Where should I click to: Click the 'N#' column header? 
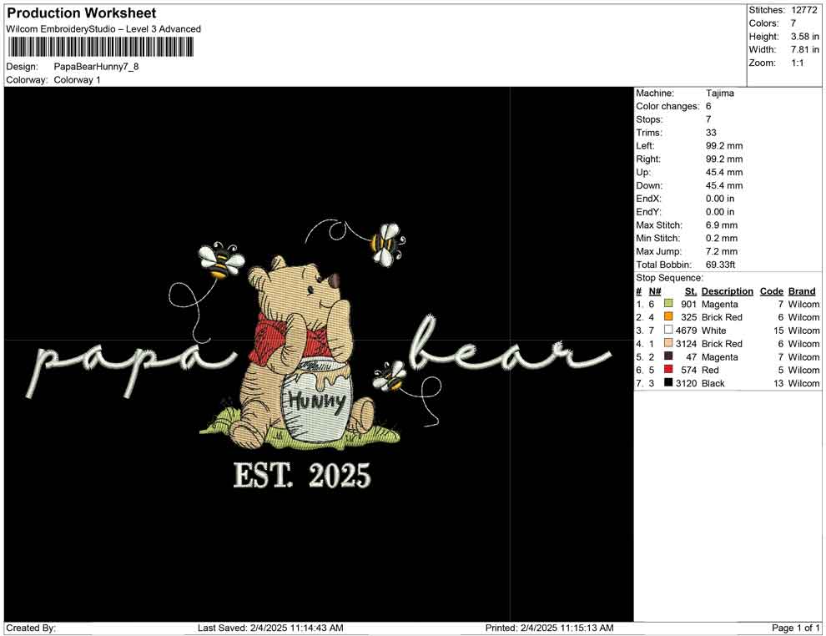pos(655,290)
